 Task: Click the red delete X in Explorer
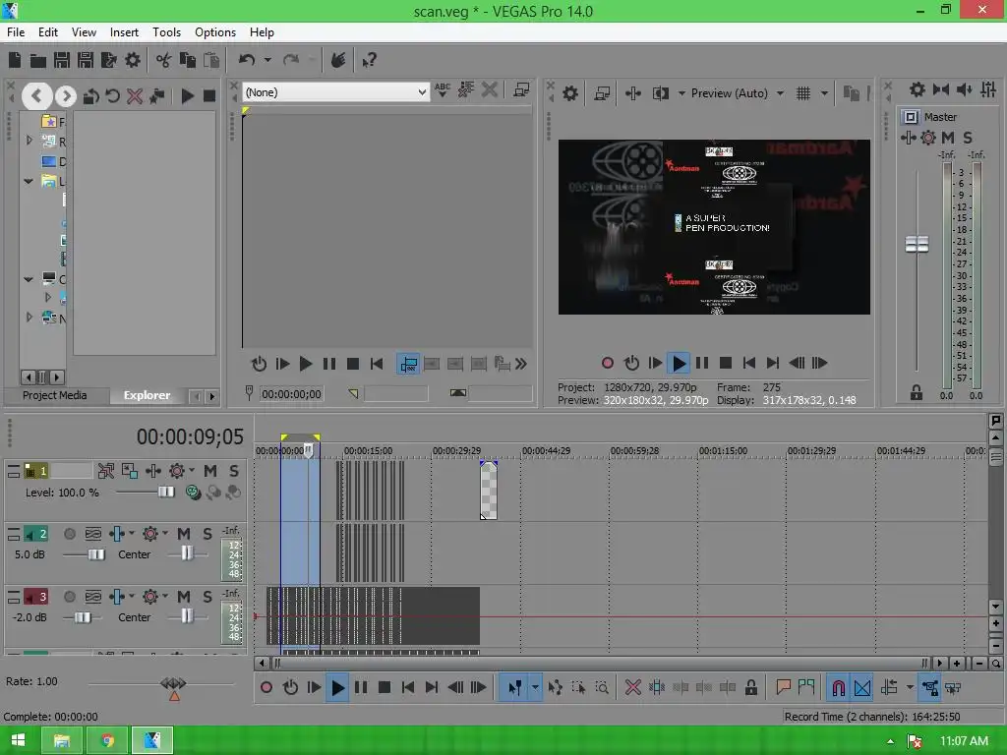(135, 96)
